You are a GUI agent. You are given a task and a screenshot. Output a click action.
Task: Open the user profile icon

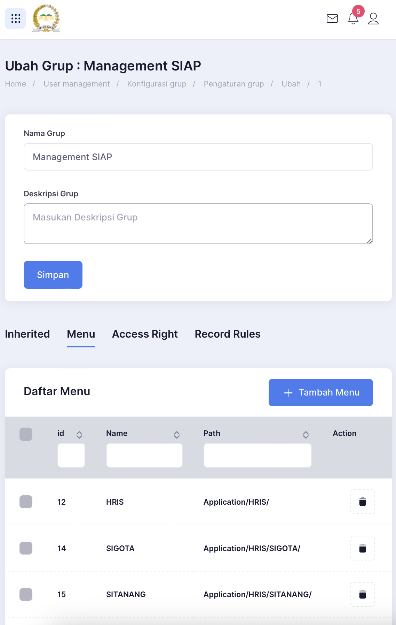[373, 18]
